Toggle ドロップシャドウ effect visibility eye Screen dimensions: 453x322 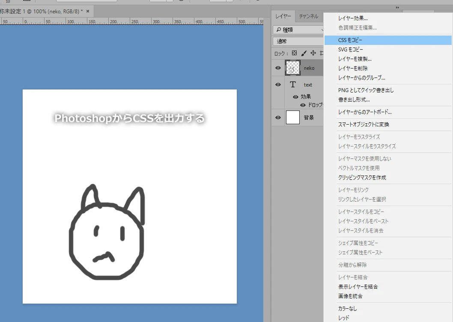point(303,105)
